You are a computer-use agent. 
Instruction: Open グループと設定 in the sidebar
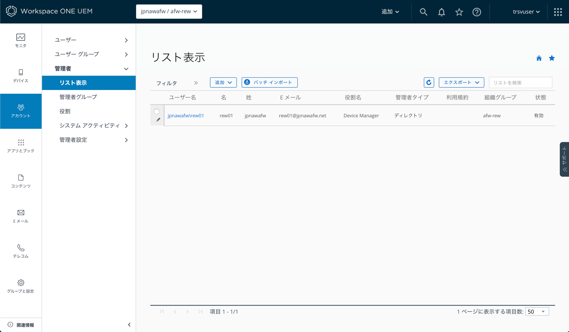tap(21, 286)
